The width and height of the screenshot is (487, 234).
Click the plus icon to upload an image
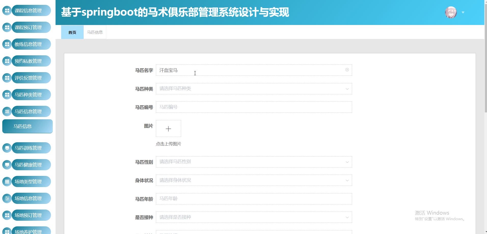[168, 129]
